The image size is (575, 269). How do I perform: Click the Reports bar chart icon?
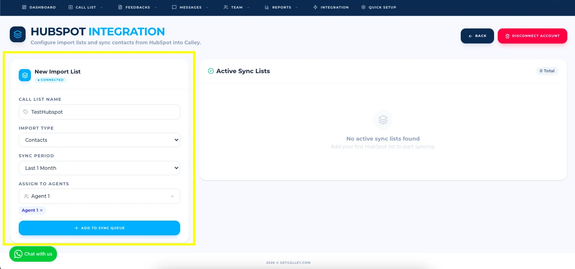[x=267, y=7]
